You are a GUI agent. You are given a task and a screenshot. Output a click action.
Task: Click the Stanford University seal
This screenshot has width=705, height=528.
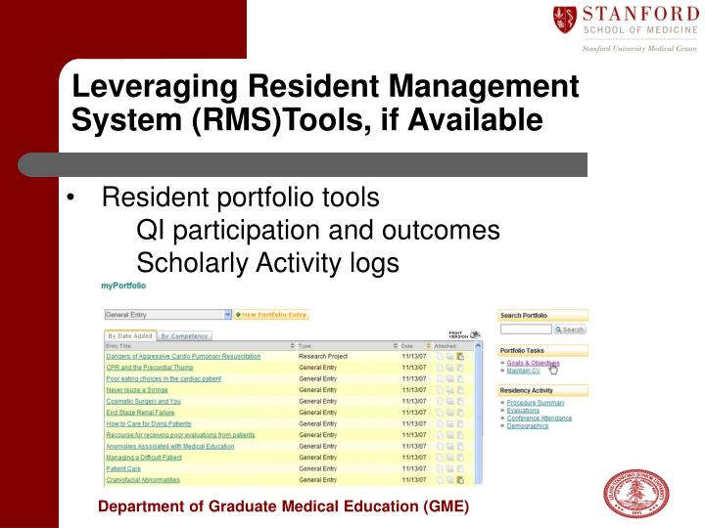coord(635,494)
